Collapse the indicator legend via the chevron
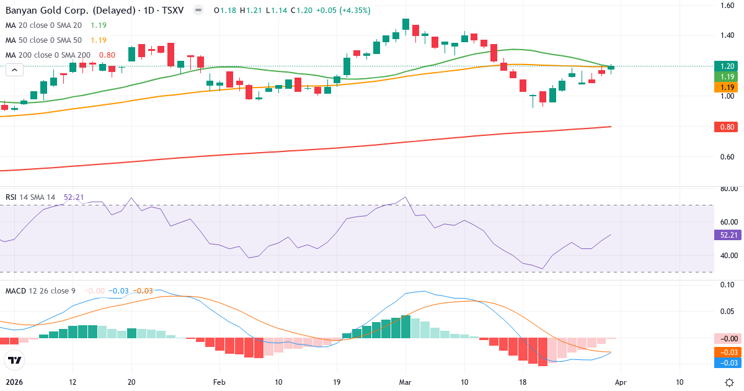Viewport: 744px width, 391px height. tap(14, 68)
